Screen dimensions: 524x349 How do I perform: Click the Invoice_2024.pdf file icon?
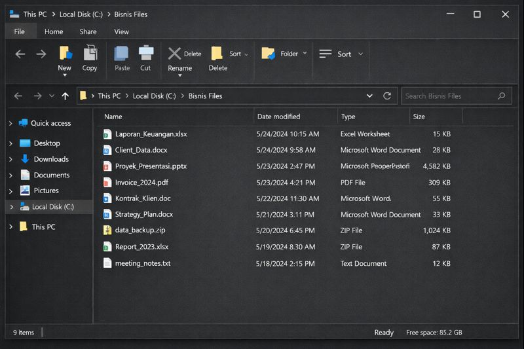point(107,183)
